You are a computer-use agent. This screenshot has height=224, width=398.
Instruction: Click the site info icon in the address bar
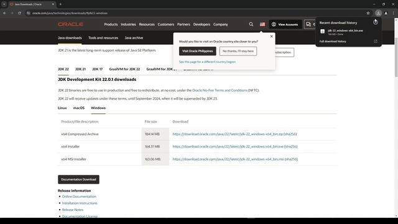point(29,13)
